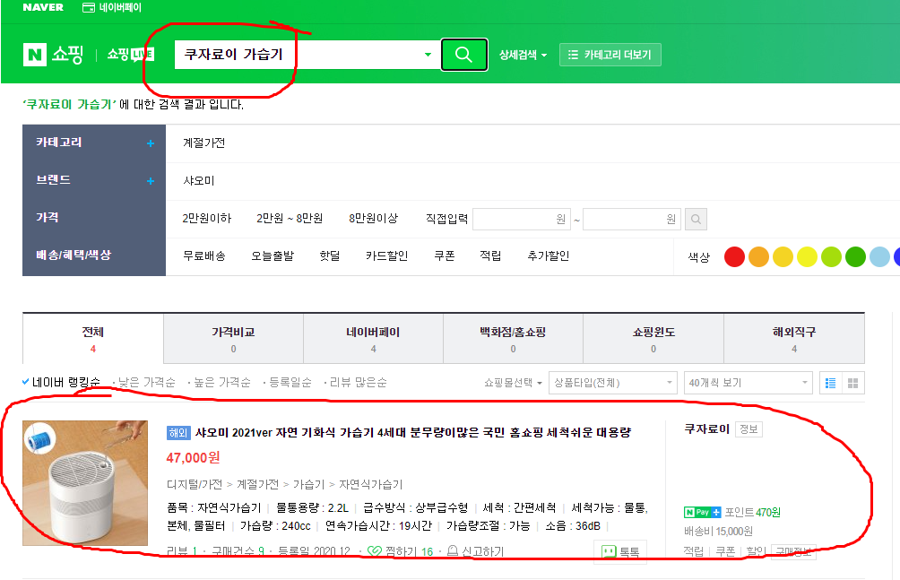900x580 pixels.
Task: Open 쇼핑 LIVE
Action: tap(130, 55)
